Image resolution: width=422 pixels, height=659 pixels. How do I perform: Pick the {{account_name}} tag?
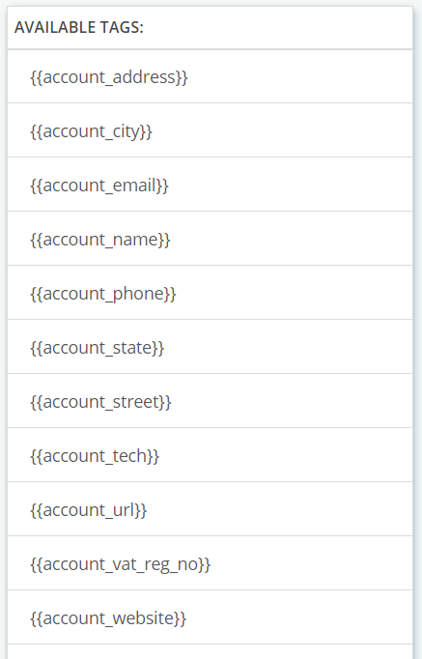point(99,240)
